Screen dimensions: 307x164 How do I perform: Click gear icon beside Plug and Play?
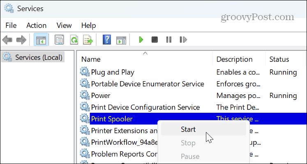point(85,72)
